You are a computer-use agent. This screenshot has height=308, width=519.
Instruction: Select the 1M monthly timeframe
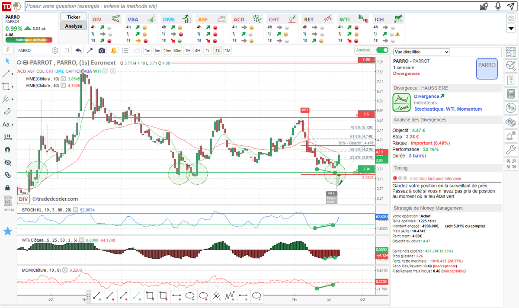pos(227,50)
